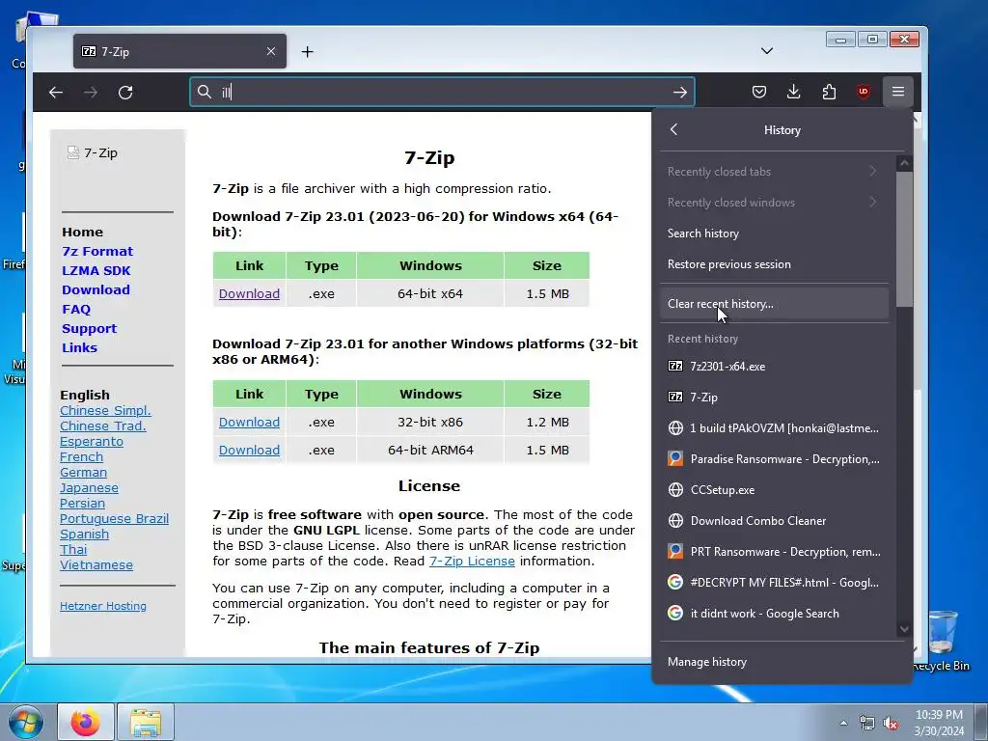The width and height of the screenshot is (988, 741).
Task: Select Search history
Action: click(774, 233)
